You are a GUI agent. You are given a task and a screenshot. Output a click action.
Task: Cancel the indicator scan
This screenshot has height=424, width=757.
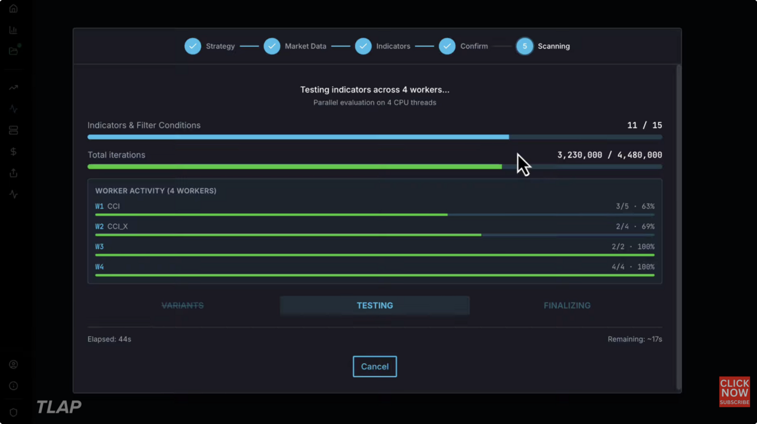click(374, 367)
